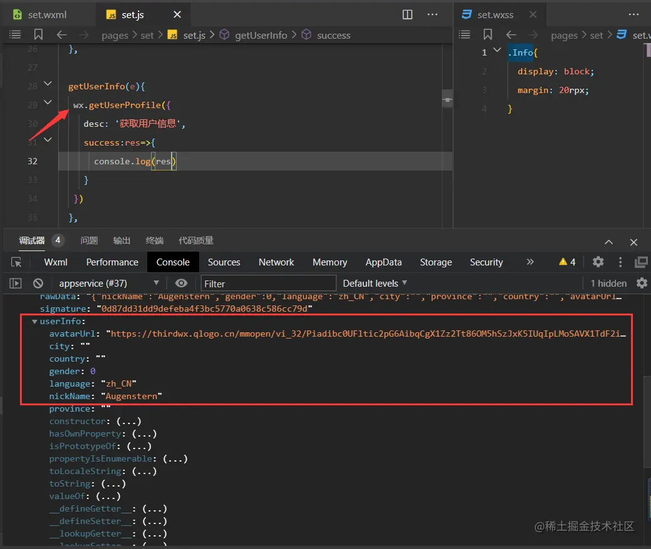
Task: Switch to the Memory devtools tab
Action: point(330,262)
